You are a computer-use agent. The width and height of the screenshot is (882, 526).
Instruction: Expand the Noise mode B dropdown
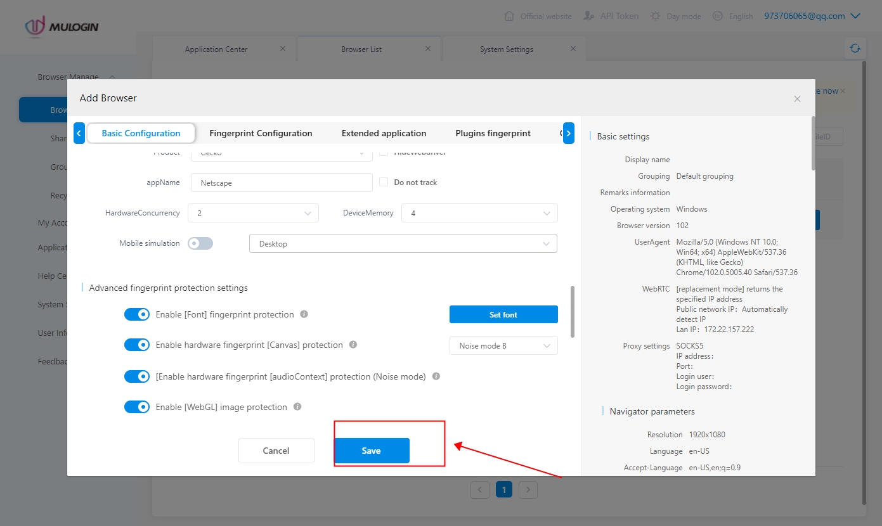click(503, 346)
